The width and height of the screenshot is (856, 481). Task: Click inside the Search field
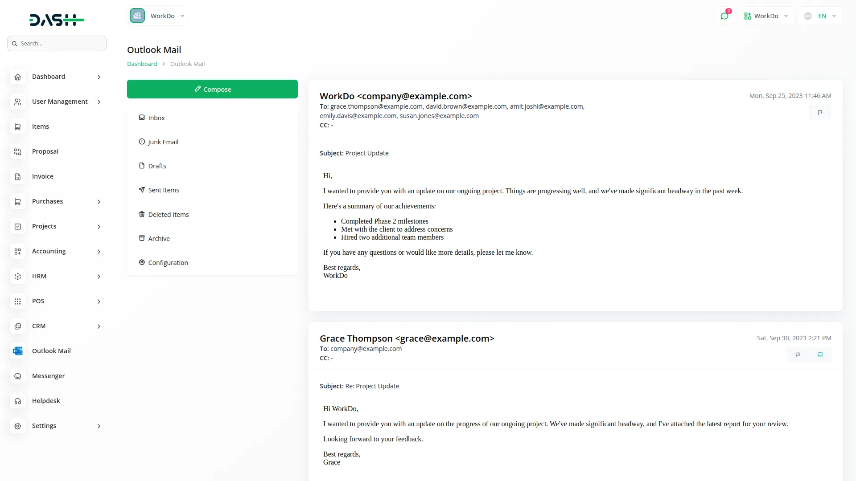point(57,43)
